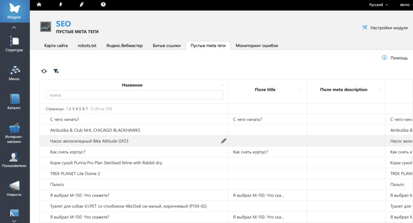This screenshot has width=413, height=223.
Task: Click the поиск search input field
Action: point(134,95)
